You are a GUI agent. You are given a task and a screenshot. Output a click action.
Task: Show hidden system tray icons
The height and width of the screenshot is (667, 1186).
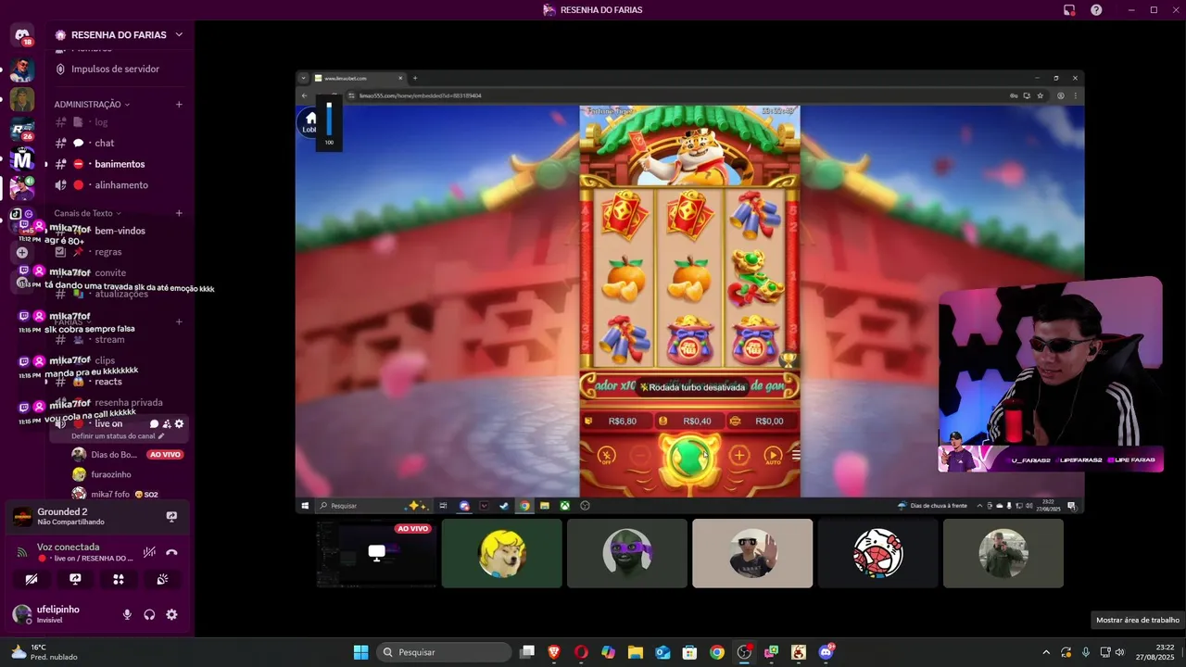click(x=1046, y=652)
